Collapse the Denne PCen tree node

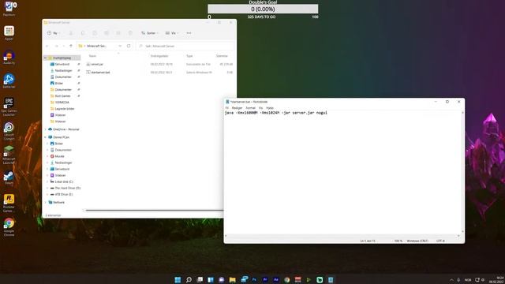45,137
